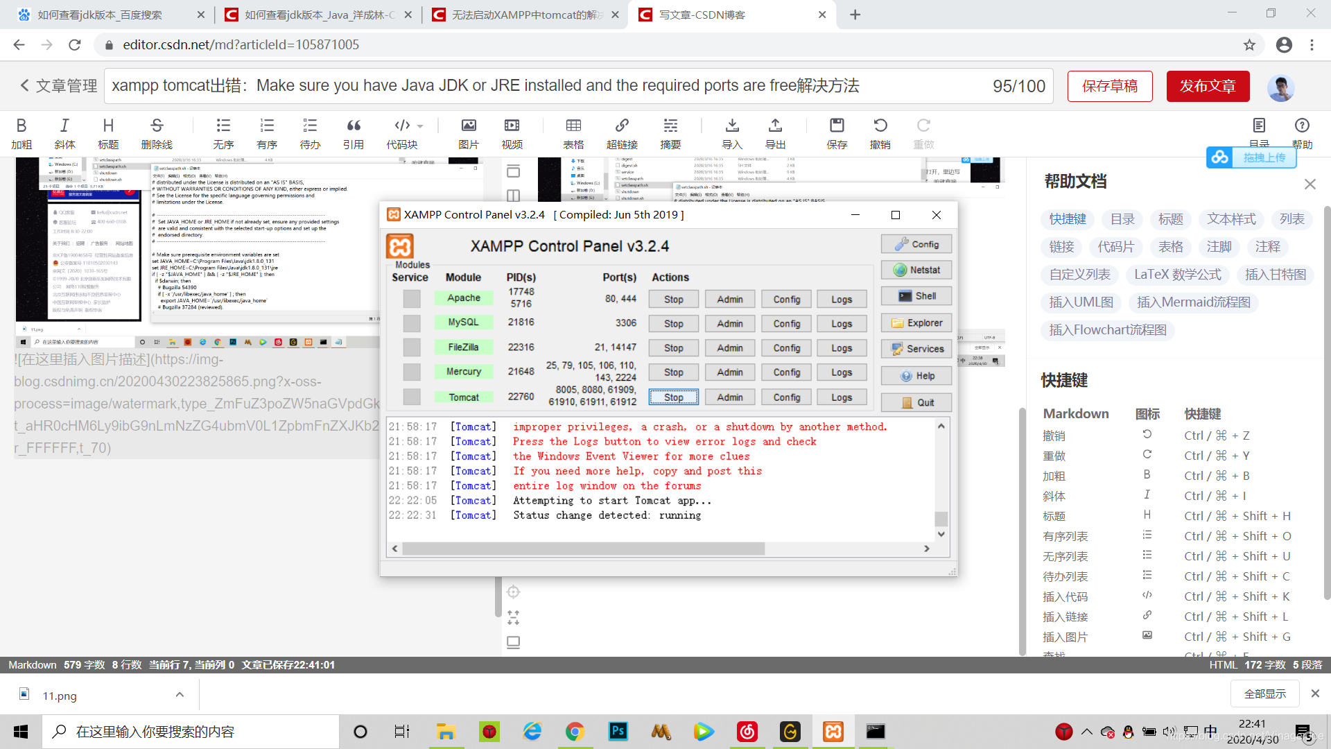Screen dimensions: 1331x749
Task: Export the article (导出)
Action: pyautogui.click(x=775, y=133)
